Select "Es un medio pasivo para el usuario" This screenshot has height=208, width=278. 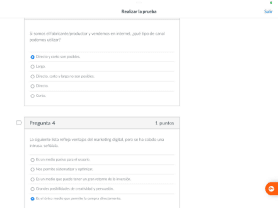click(33, 160)
